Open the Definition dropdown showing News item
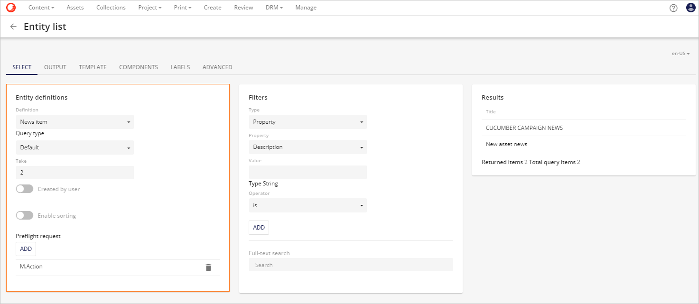 tap(75, 122)
